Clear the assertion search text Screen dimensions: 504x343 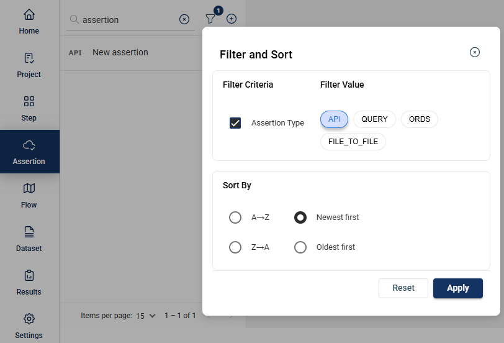pos(184,19)
